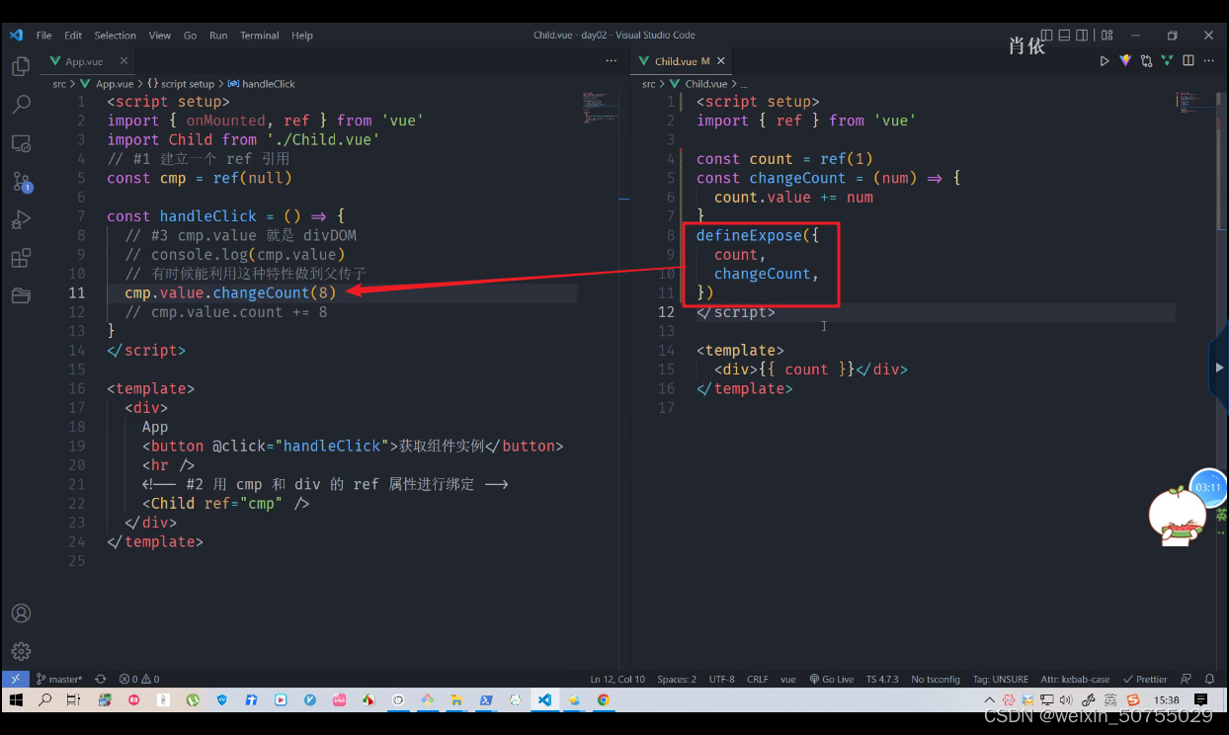Click the const cmp = ref(null) line
The height and width of the screenshot is (735, 1229).
pyautogui.click(x=200, y=178)
